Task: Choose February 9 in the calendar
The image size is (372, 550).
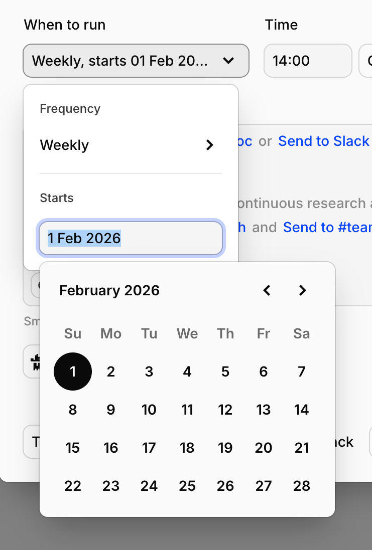Action: coord(111,410)
